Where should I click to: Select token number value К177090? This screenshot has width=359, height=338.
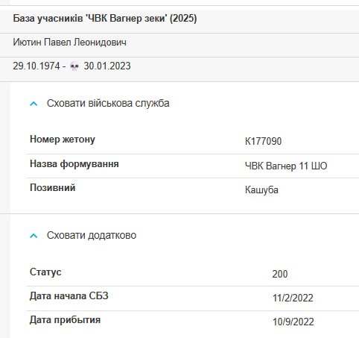click(263, 141)
